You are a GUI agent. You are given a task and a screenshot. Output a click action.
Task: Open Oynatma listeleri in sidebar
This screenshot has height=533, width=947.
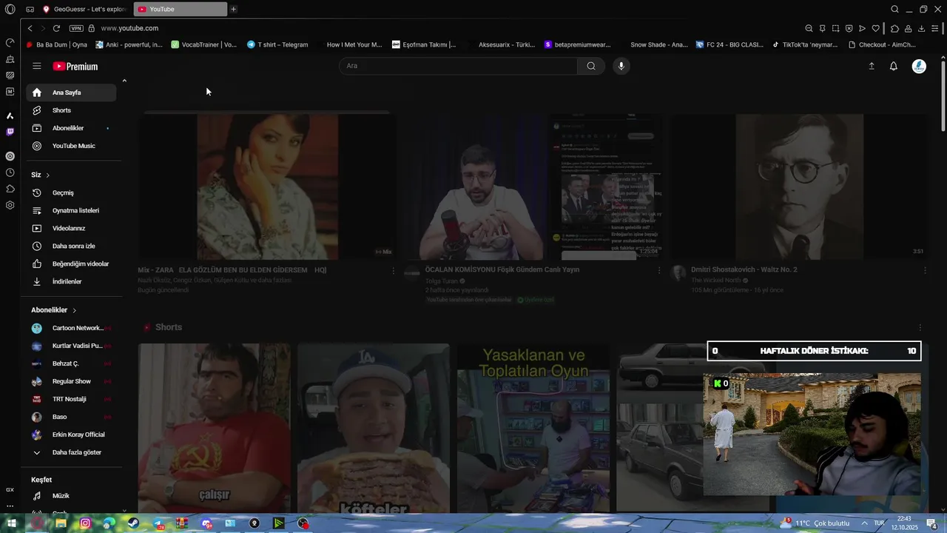tap(71, 210)
